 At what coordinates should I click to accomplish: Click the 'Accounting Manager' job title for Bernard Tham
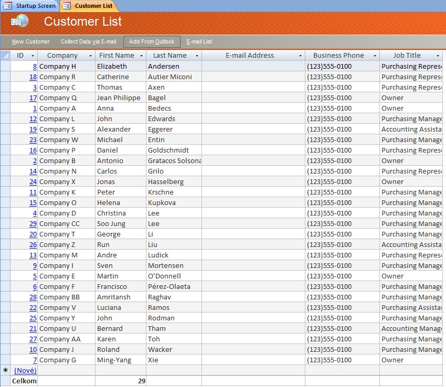pyautogui.click(x=411, y=329)
